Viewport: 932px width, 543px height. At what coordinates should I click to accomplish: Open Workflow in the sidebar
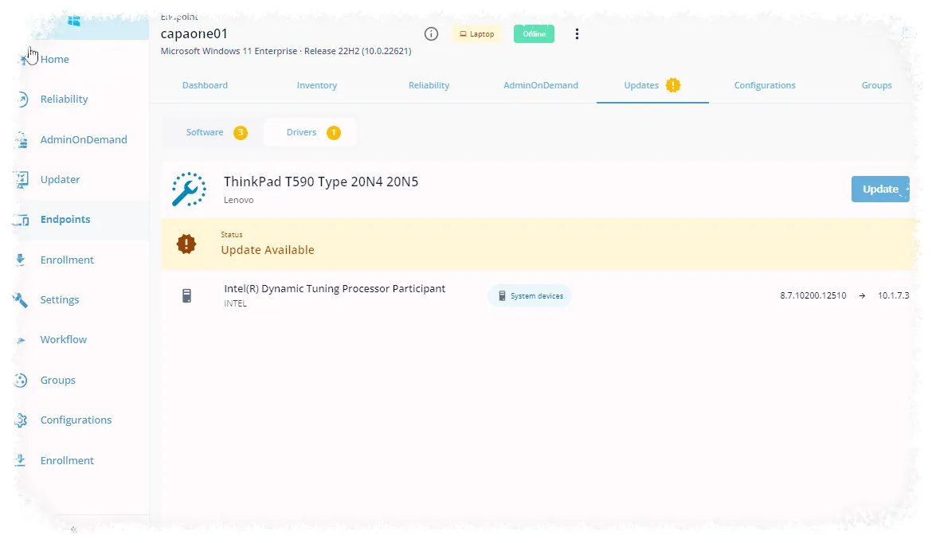pos(64,340)
